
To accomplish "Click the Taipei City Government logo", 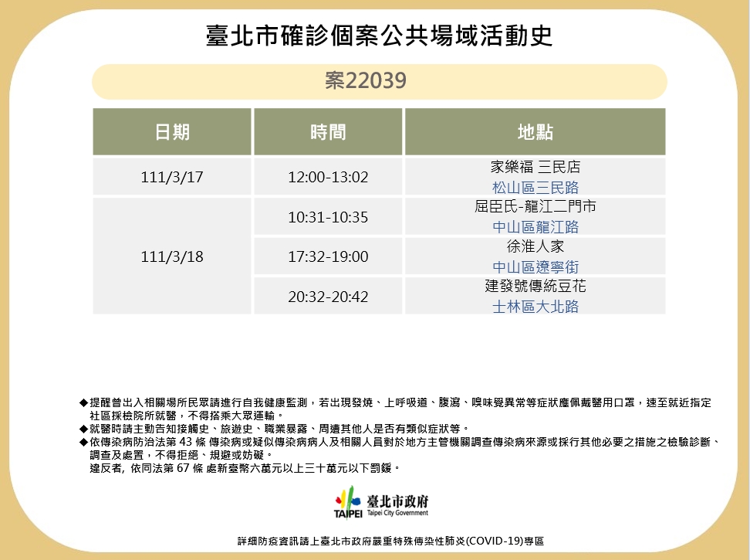I will (x=380, y=504).
